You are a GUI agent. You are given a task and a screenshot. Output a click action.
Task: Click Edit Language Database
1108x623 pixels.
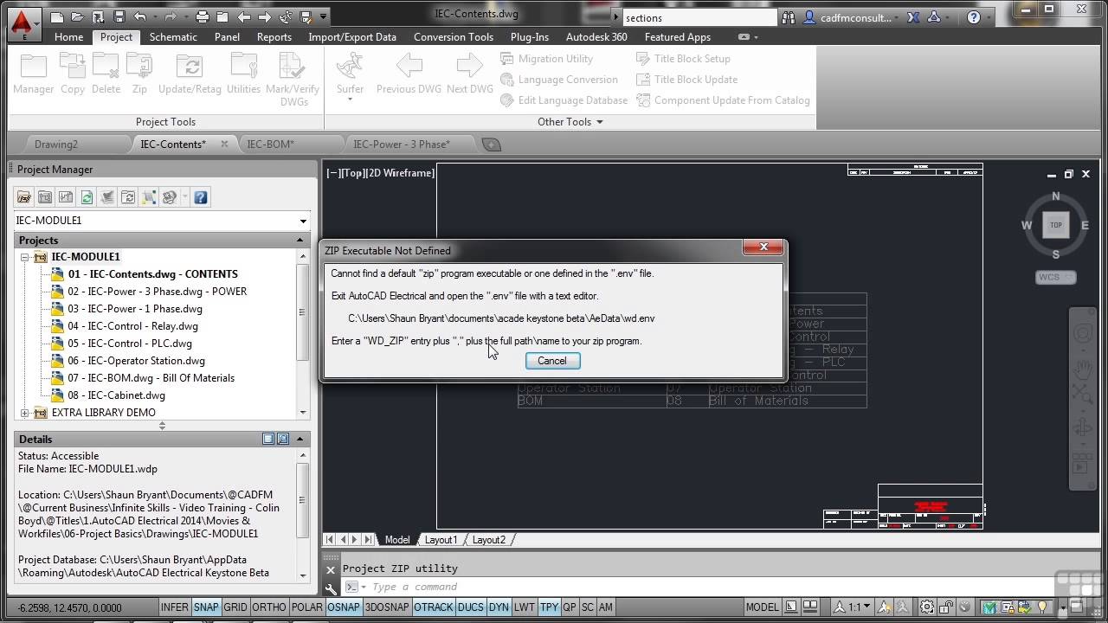(564, 100)
